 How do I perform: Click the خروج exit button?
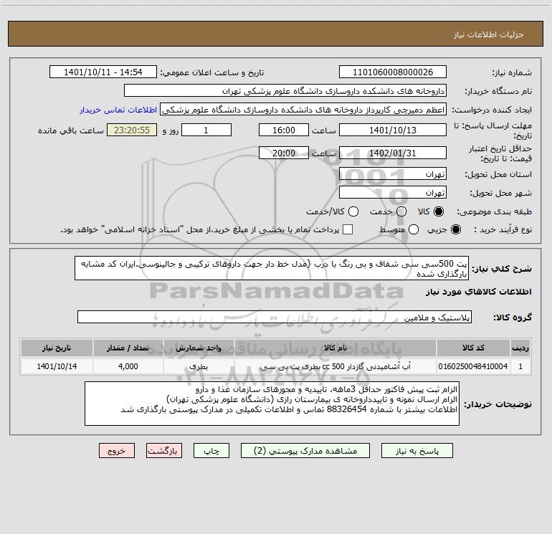click(117, 451)
